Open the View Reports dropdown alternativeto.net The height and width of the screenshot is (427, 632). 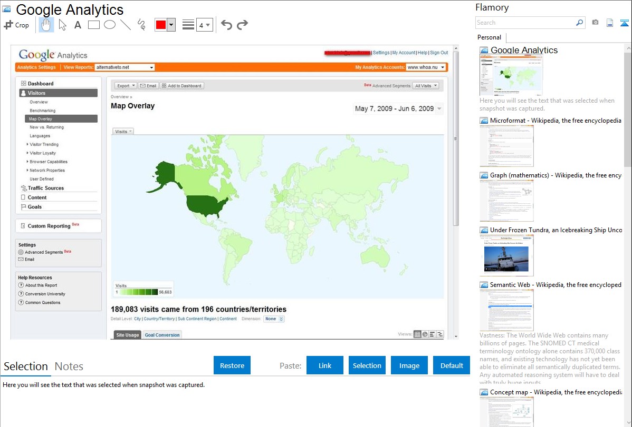click(125, 67)
